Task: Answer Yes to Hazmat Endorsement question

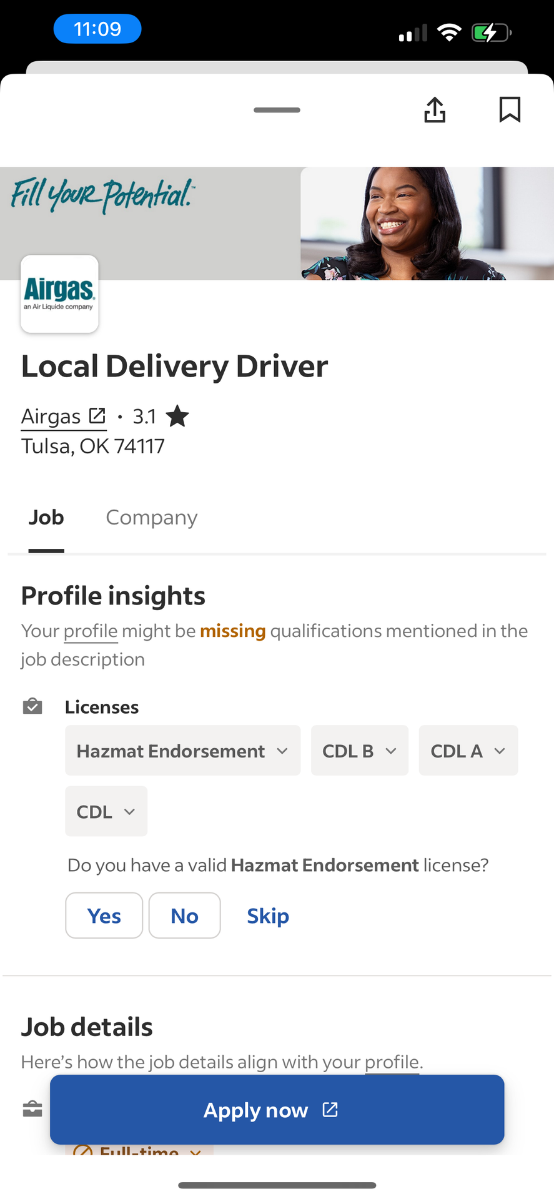Action: [x=104, y=915]
